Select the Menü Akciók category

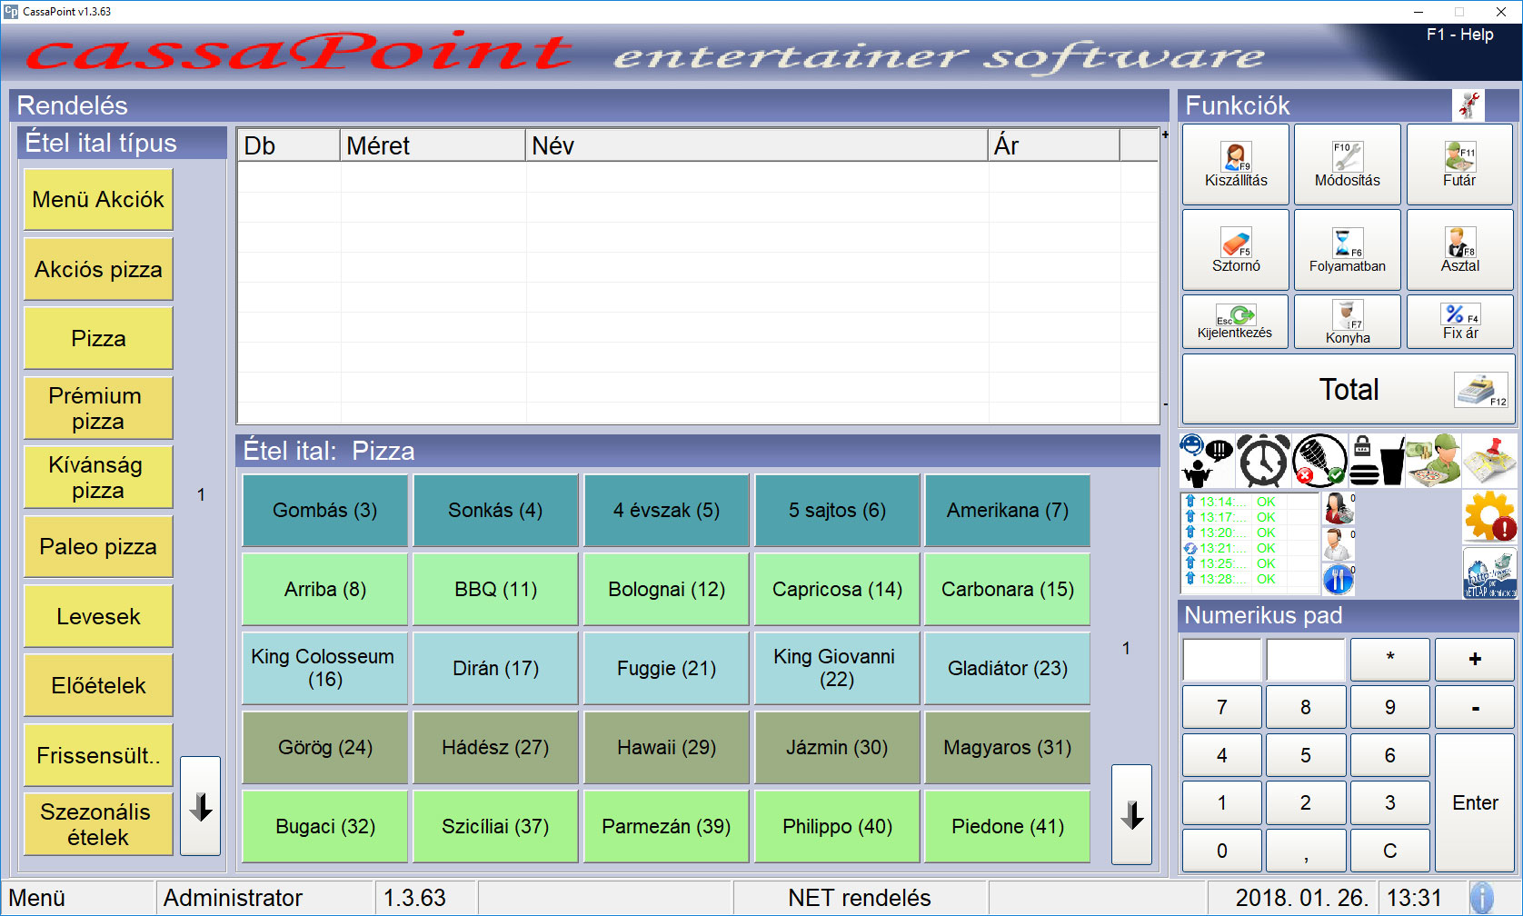pyautogui.click(x=98, y=200)
